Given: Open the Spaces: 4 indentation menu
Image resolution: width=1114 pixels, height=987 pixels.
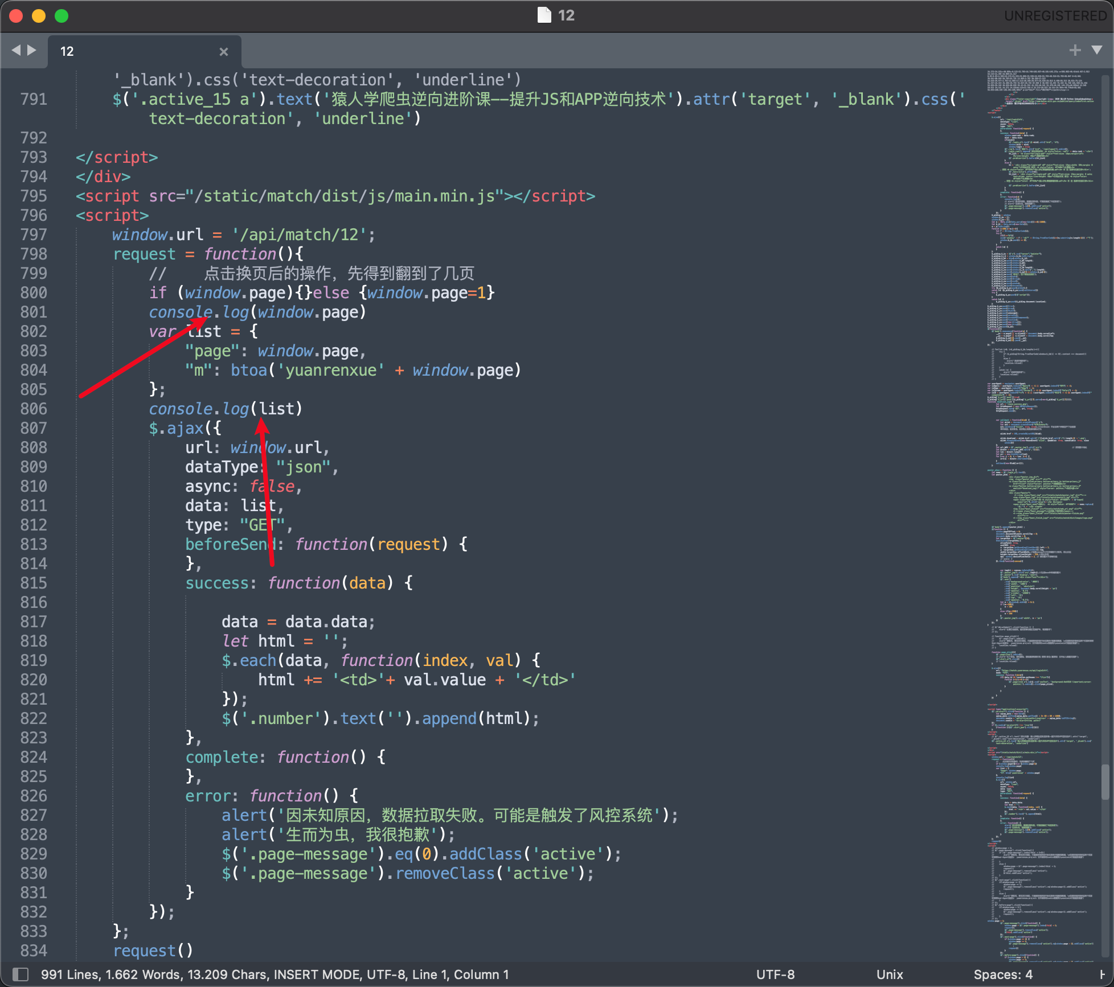Looking at the screenshot, I should (x=1002, y=974).
